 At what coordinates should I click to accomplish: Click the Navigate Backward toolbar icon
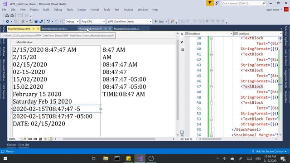(x=7, y=21)
